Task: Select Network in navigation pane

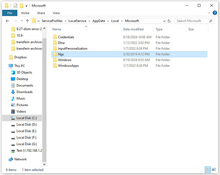Action: coord(18,159)
